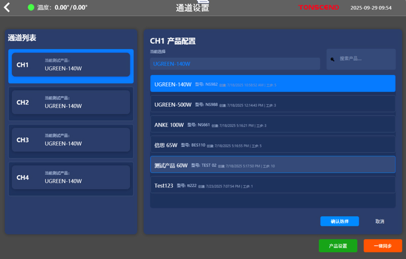The width and height of the screenshot is (406, 259).
Task: Choose 测试产品 60W in the list
Action: (273, 165)
